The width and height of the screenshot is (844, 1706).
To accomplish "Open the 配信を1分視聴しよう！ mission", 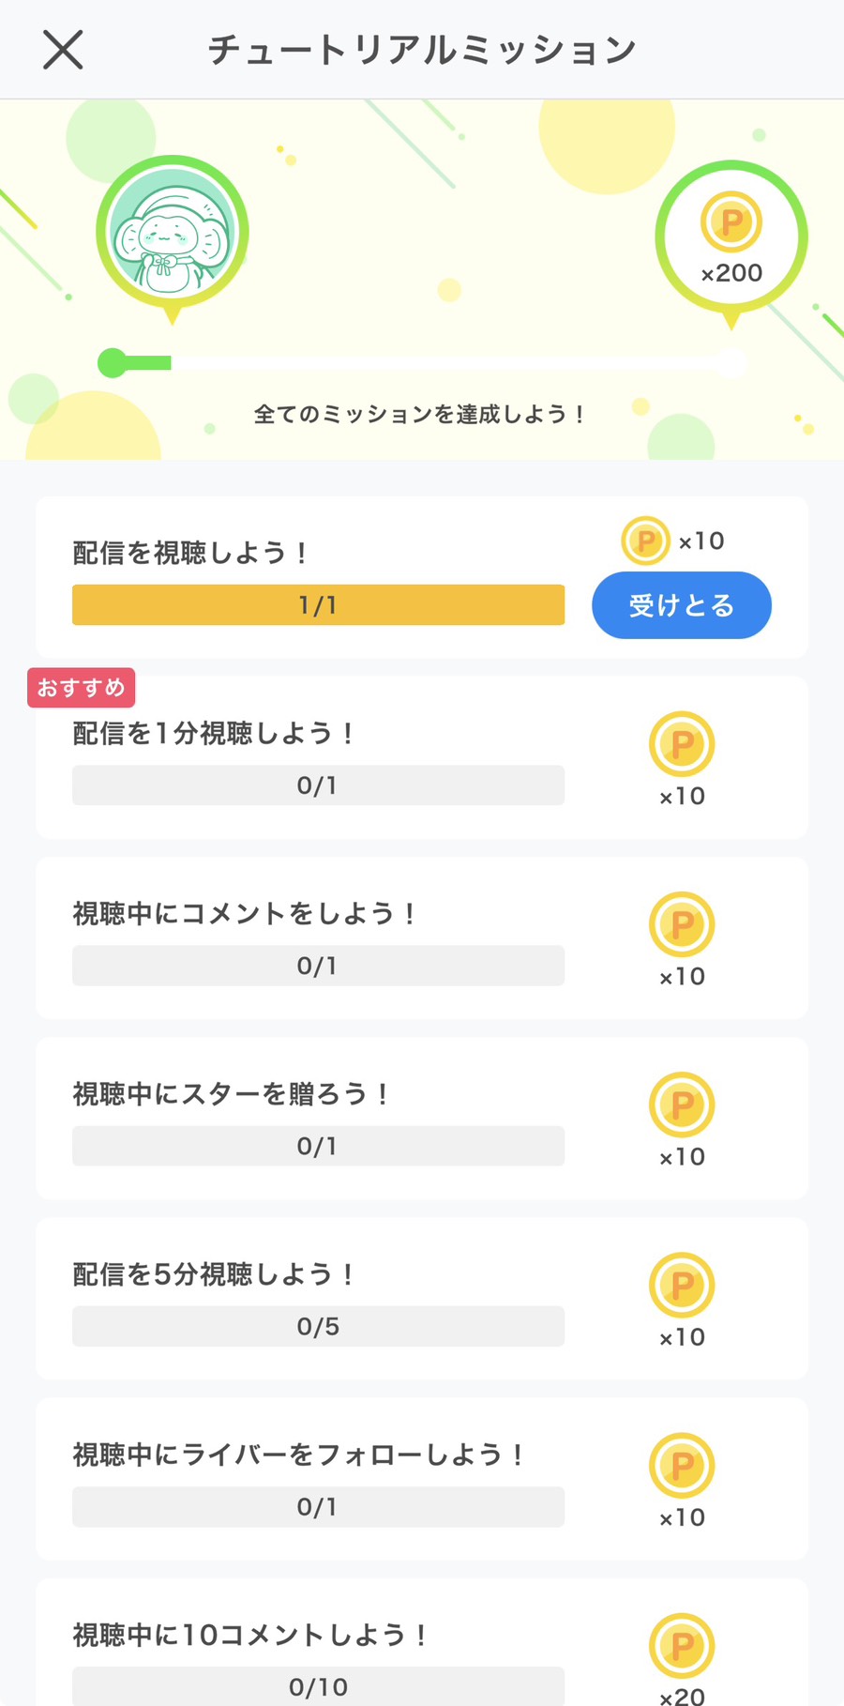I will pos(212,733).
